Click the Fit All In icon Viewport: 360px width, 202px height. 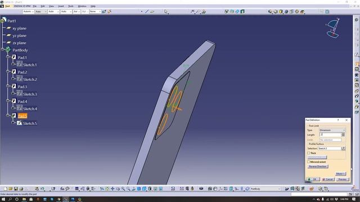(x=107, y=189)
